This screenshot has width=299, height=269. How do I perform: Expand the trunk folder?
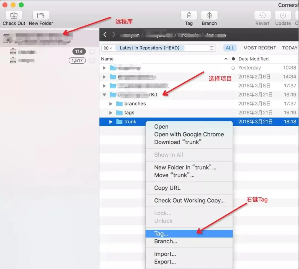(110, 122)
